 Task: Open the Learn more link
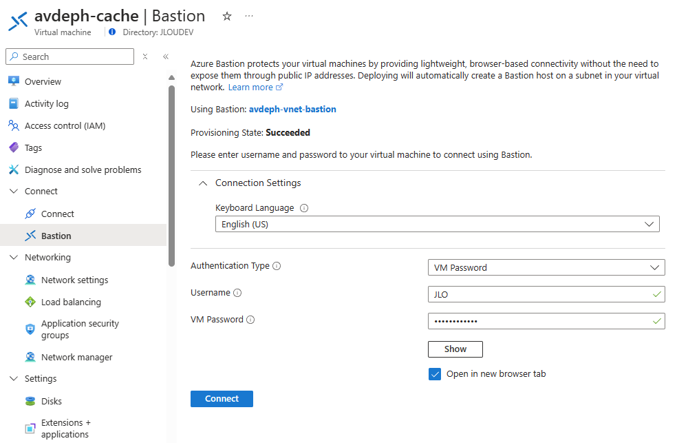coord(256,87)
